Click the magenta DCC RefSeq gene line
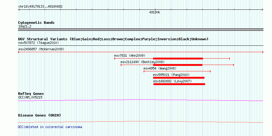The image size is (272, 136). point(141,100)
